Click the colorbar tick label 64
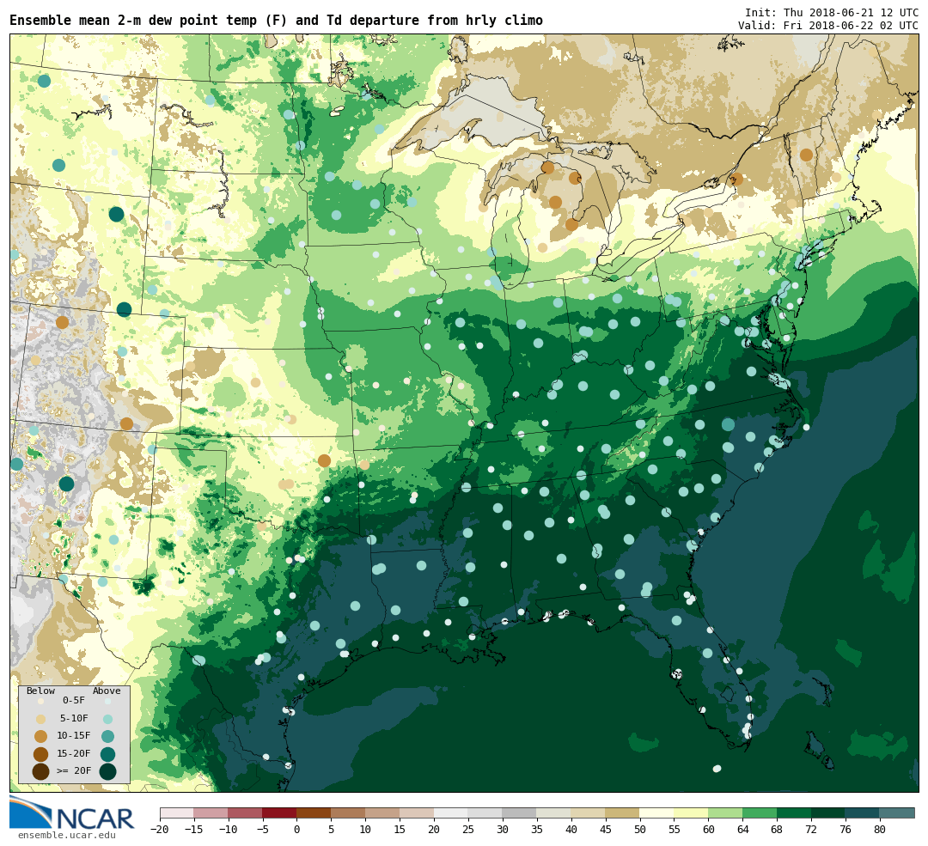 pos(742,830)
